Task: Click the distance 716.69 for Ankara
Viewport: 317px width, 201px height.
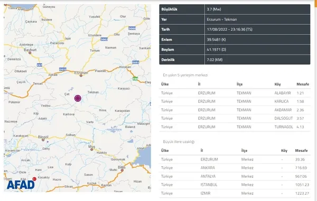Action: pos(301,168)
